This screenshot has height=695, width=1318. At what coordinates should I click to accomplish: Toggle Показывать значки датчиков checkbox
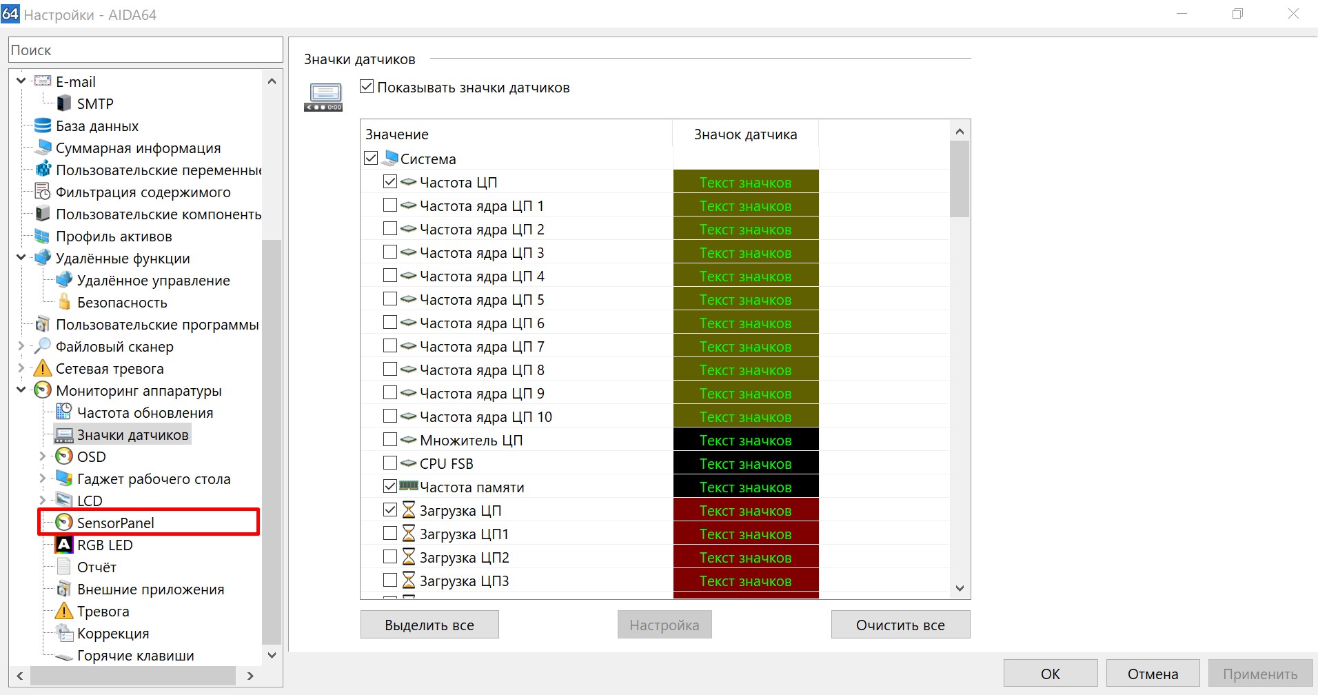(x=367, y=87)
